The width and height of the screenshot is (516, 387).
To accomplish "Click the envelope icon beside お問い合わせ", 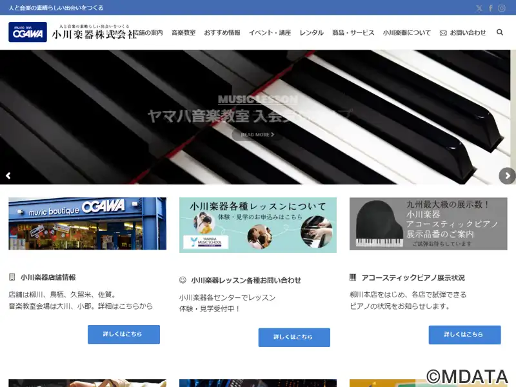I will [443, 33].
